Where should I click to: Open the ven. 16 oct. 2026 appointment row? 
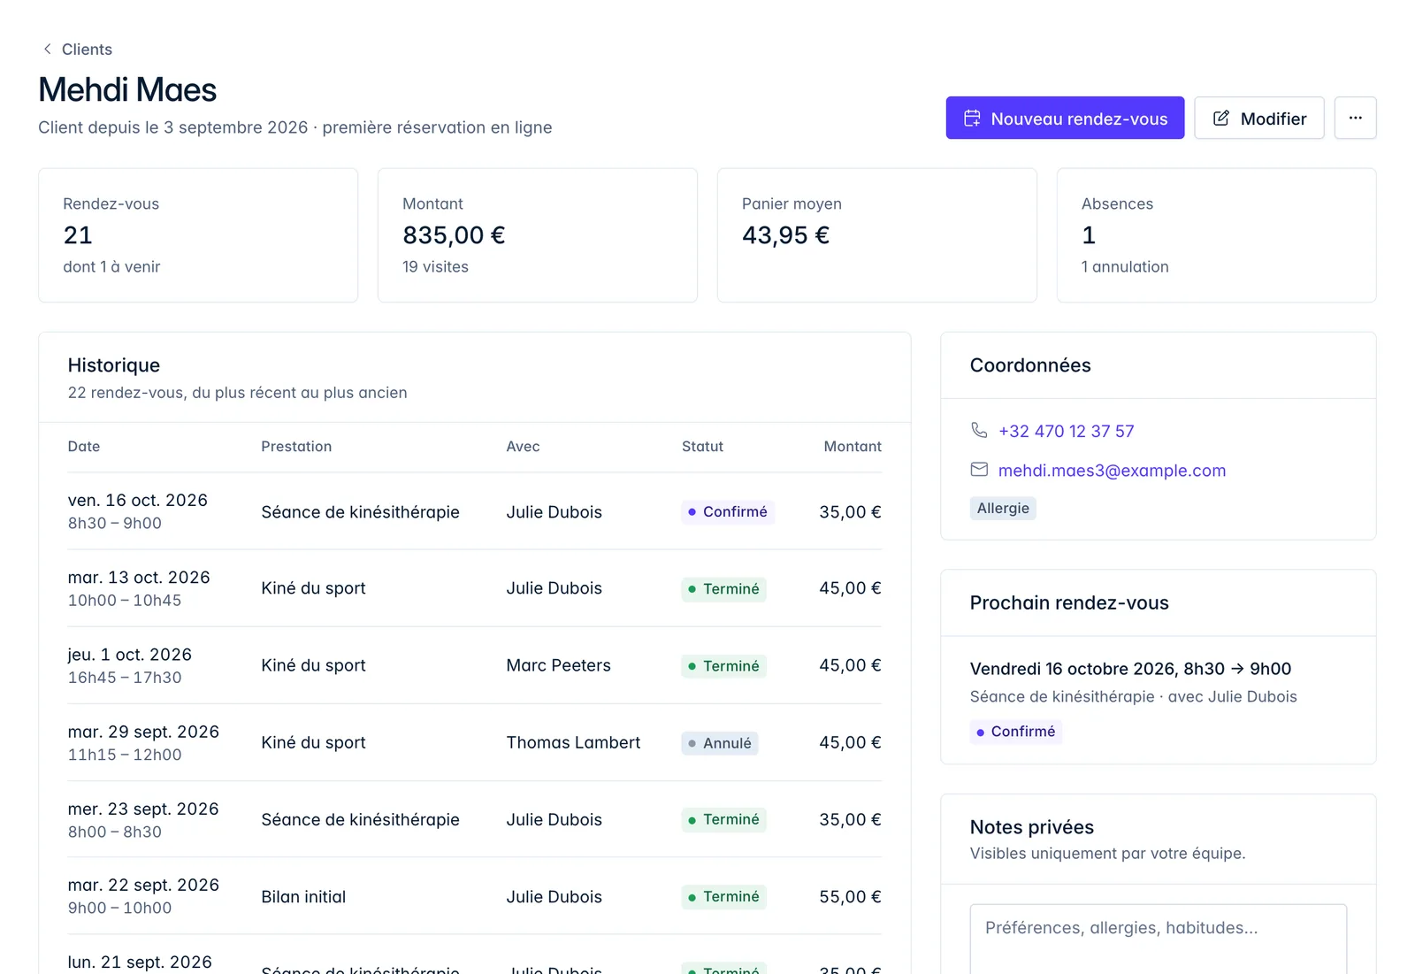tap(475, 511)
